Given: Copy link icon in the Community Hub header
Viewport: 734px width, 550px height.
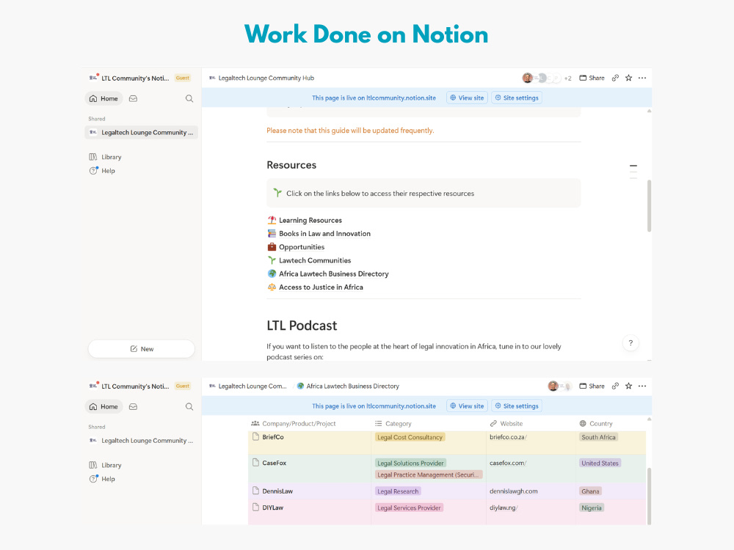Looking at the screenshot, I should click(615, 78).
